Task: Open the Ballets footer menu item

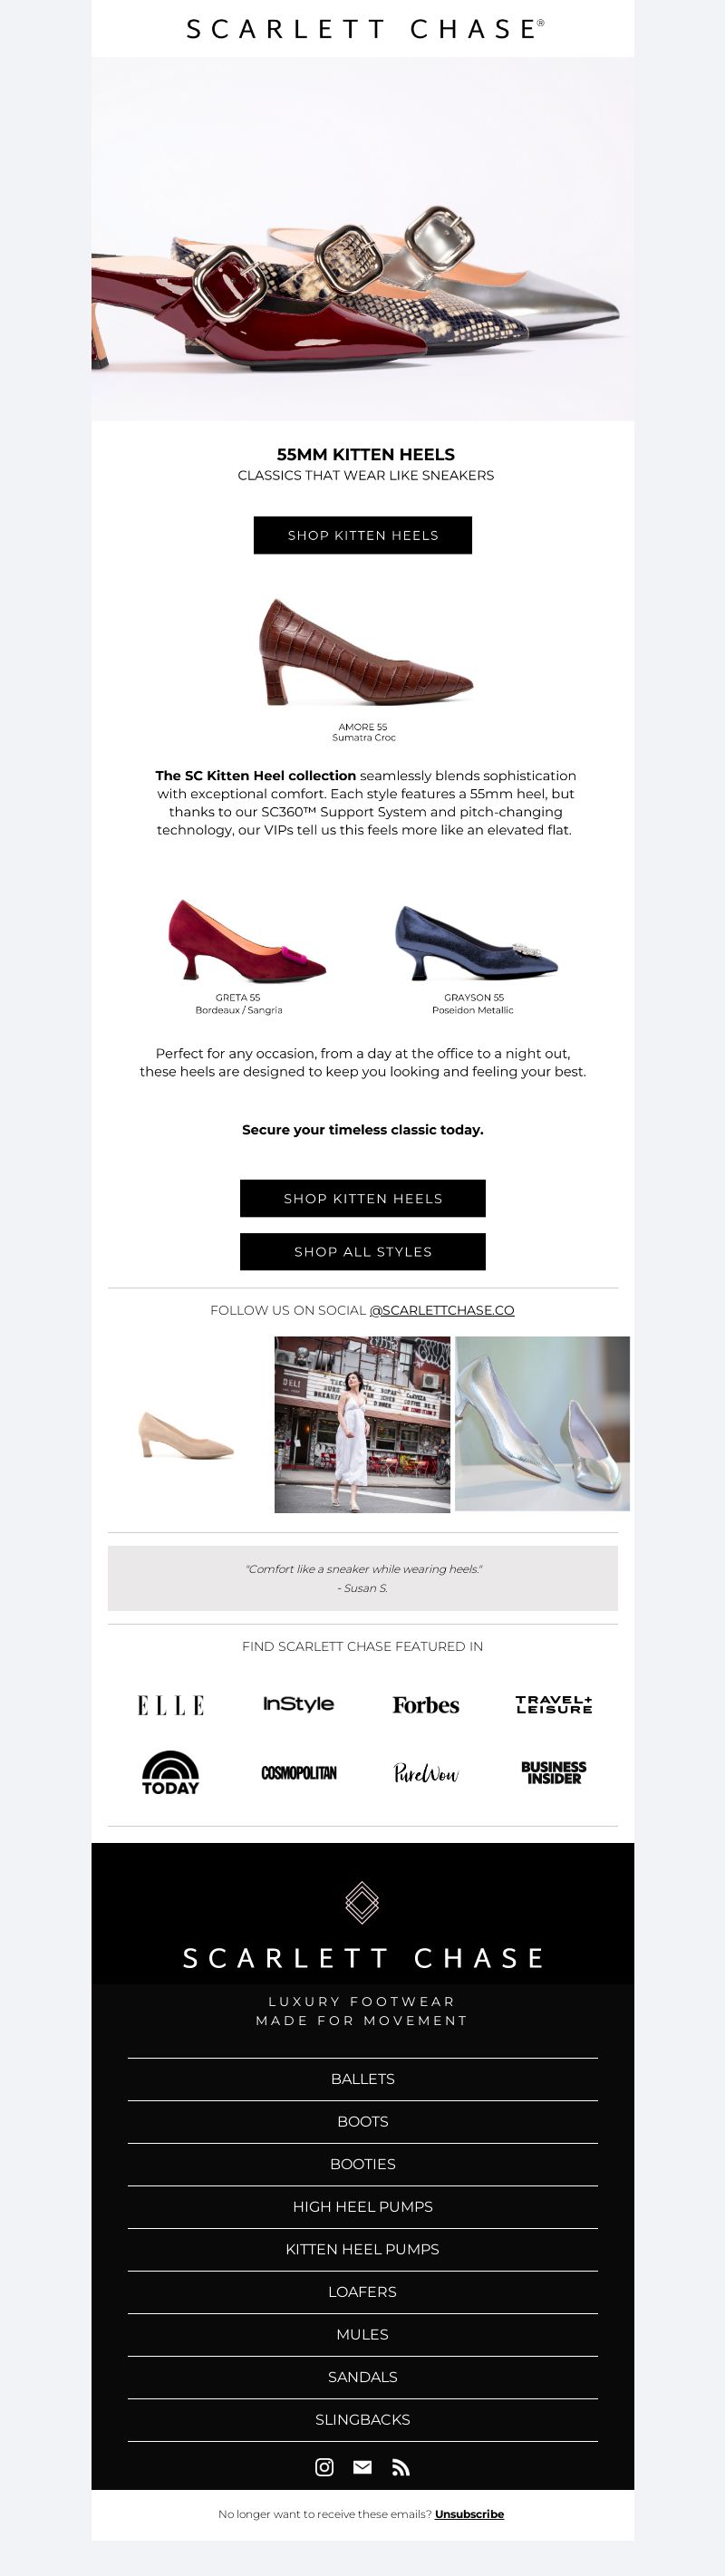Action: coord(362,2078)
